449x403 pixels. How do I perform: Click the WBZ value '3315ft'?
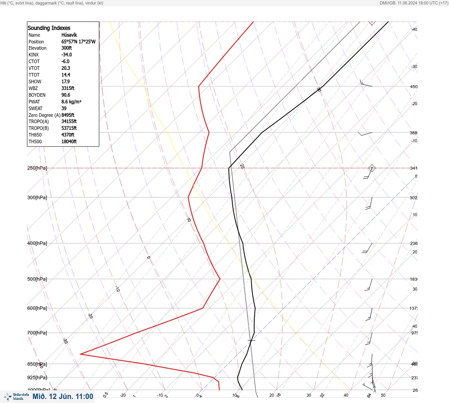68,88
